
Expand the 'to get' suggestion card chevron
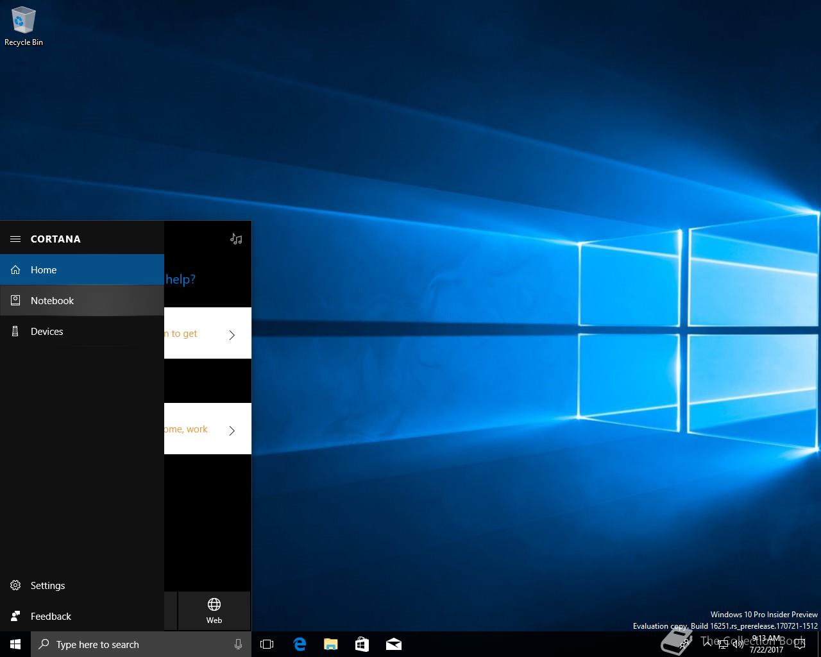[232, 334]
